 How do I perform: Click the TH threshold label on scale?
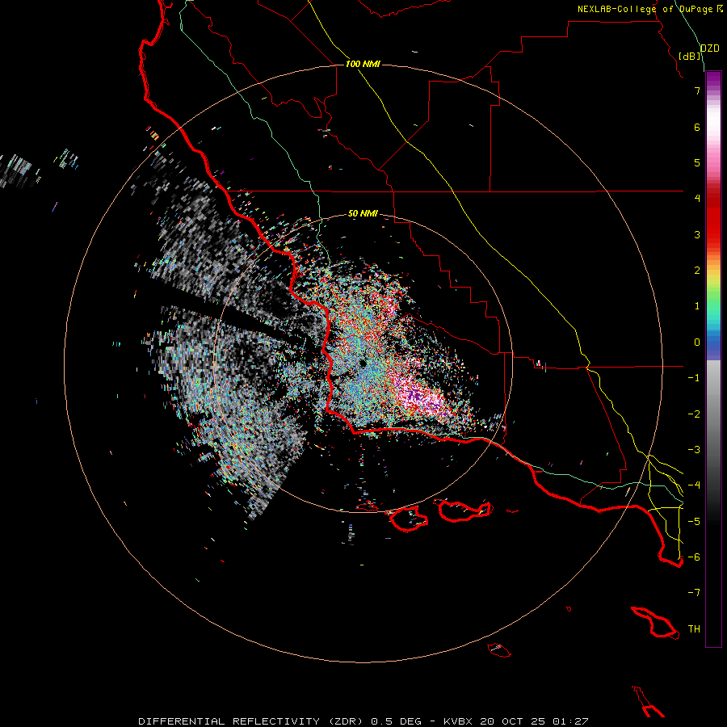[694, 629]
